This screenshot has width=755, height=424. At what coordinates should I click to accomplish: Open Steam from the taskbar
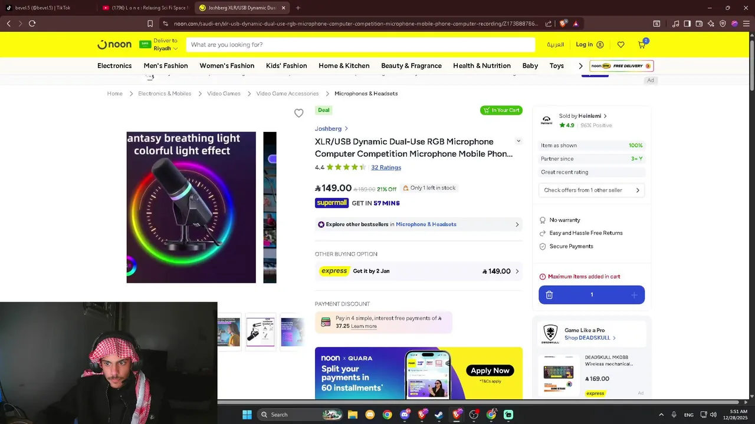click(439, 415)
